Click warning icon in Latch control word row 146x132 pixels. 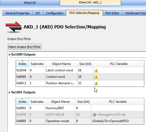click(96, 71)
